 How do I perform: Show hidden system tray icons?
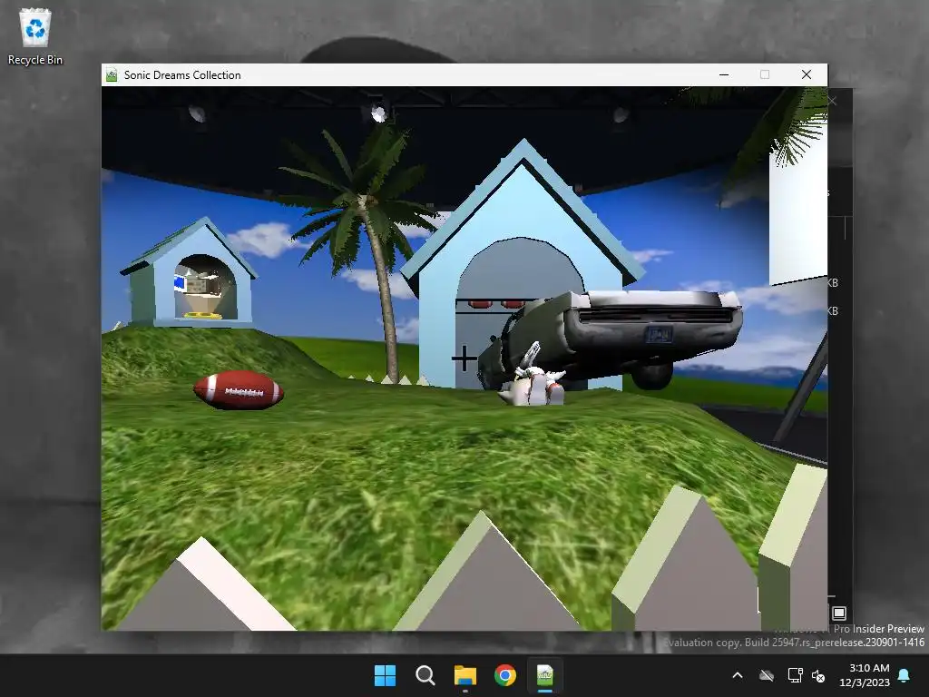(x=738, y=675)
